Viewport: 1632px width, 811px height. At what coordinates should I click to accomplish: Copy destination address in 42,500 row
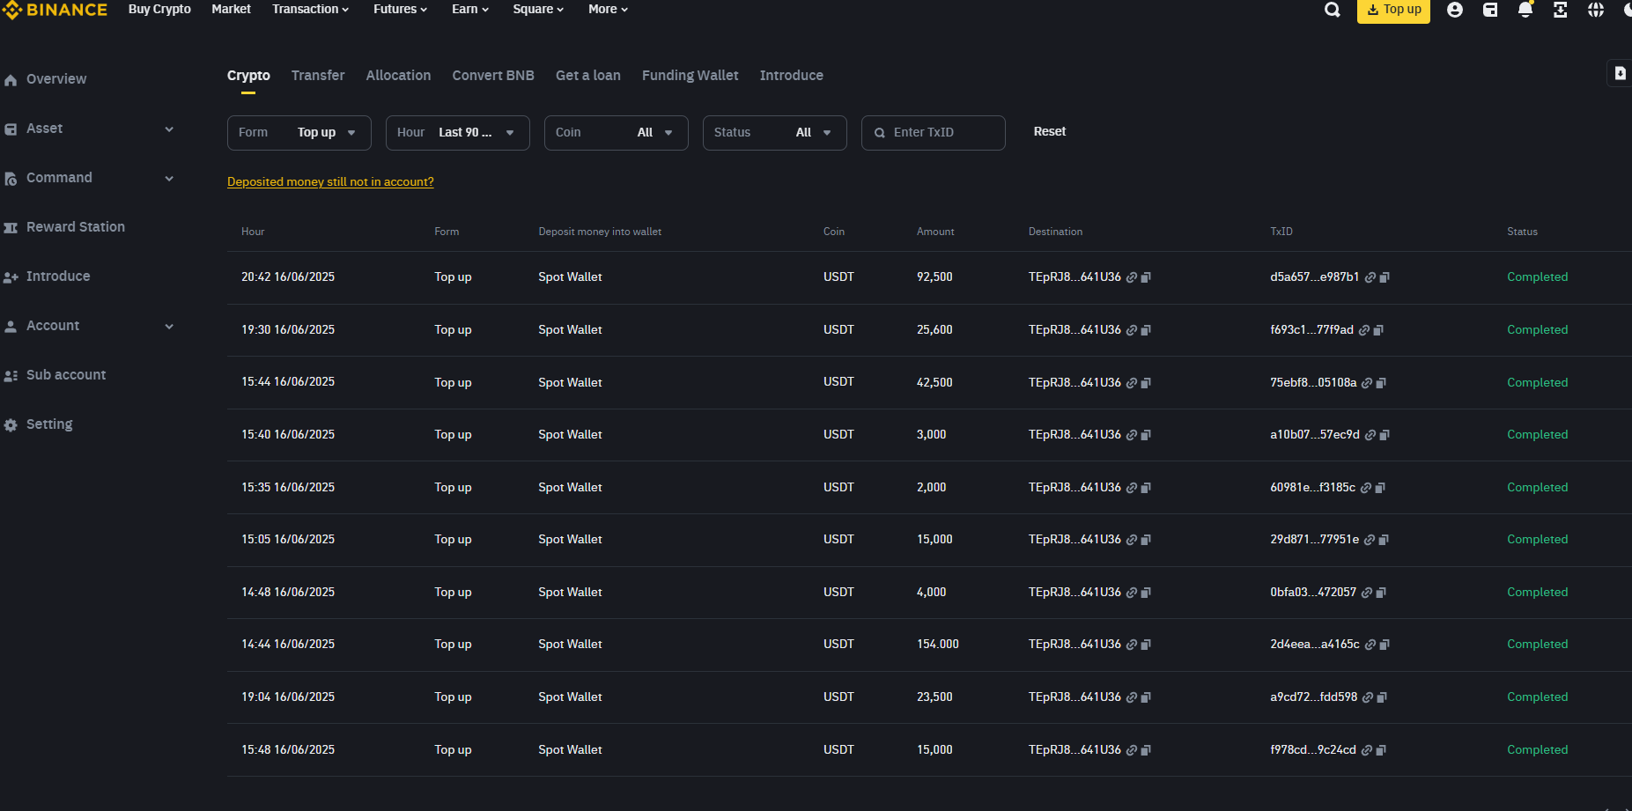point(1146,383)
